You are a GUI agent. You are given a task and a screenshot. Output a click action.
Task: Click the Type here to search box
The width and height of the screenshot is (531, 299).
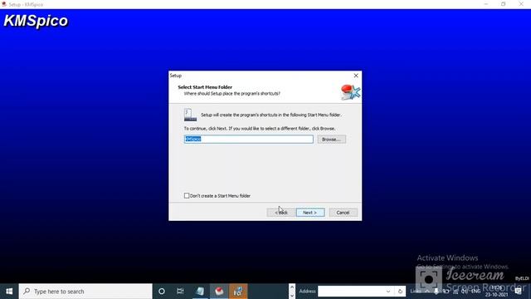[85, 292]
